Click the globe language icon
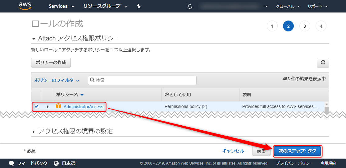This screenshot has height=168, width=346. pos(56,163)
